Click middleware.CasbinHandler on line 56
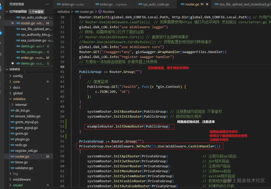 pos(190,146)
